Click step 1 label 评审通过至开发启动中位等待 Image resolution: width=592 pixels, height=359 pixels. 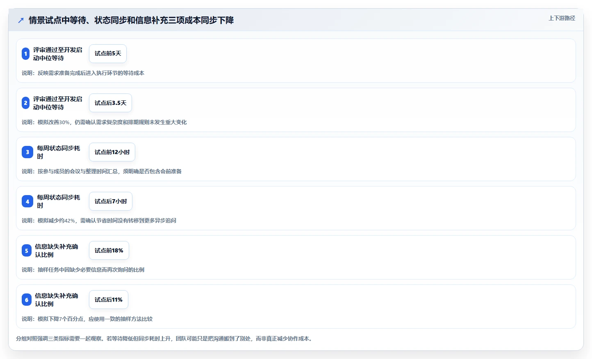coord(58,54)
